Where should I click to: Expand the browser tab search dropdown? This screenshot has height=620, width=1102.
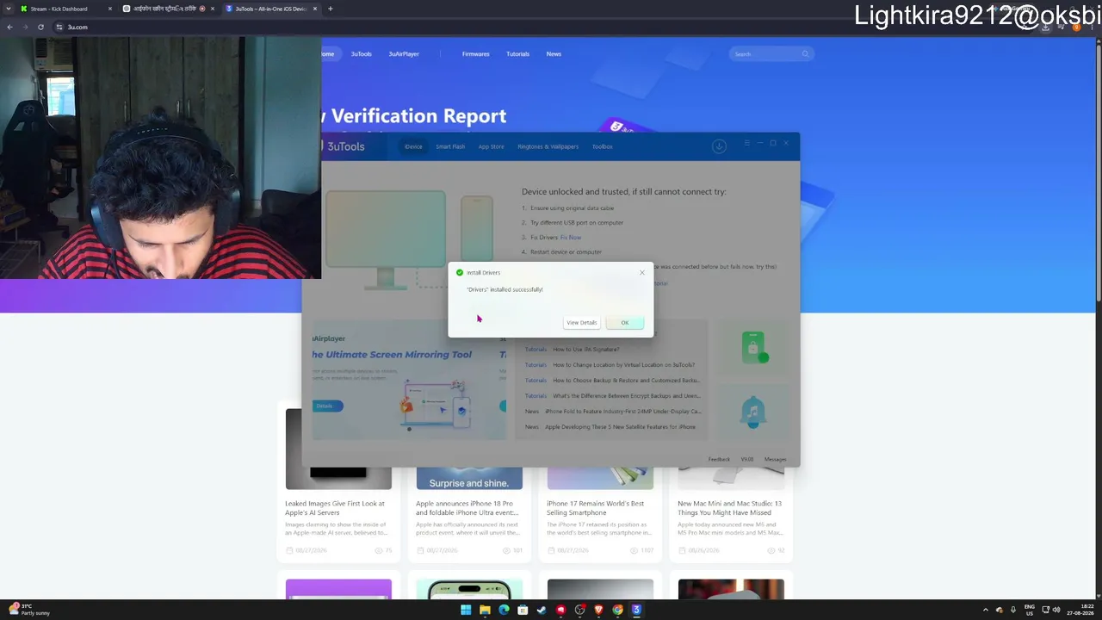(9, 9)
